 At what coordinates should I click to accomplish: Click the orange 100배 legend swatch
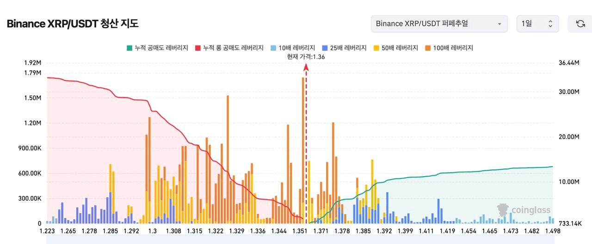tap(427, 48)
